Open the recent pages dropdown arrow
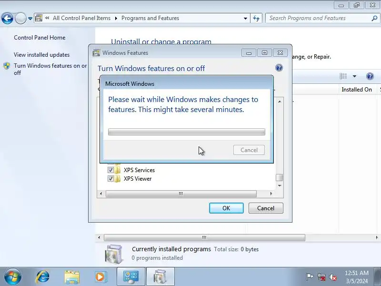 pyautogui.click(x=30, y=19)
